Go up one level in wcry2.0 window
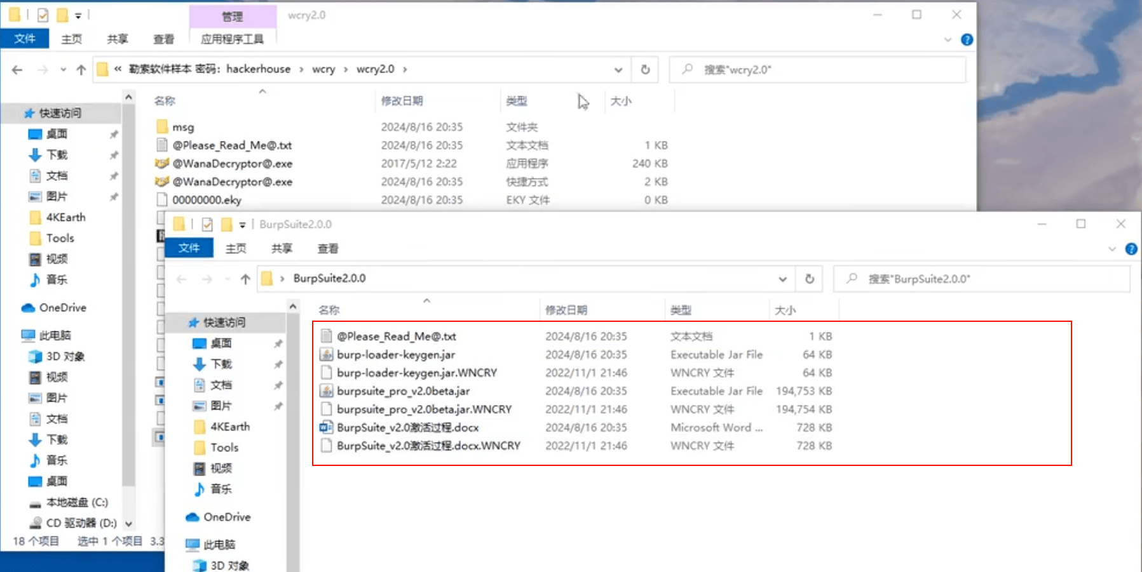The width and height of the screenshot is (1142, 572). point(81,70)
